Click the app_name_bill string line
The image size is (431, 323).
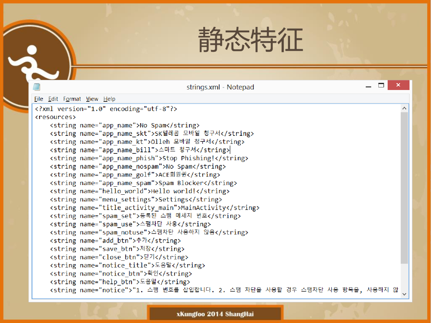140,150
